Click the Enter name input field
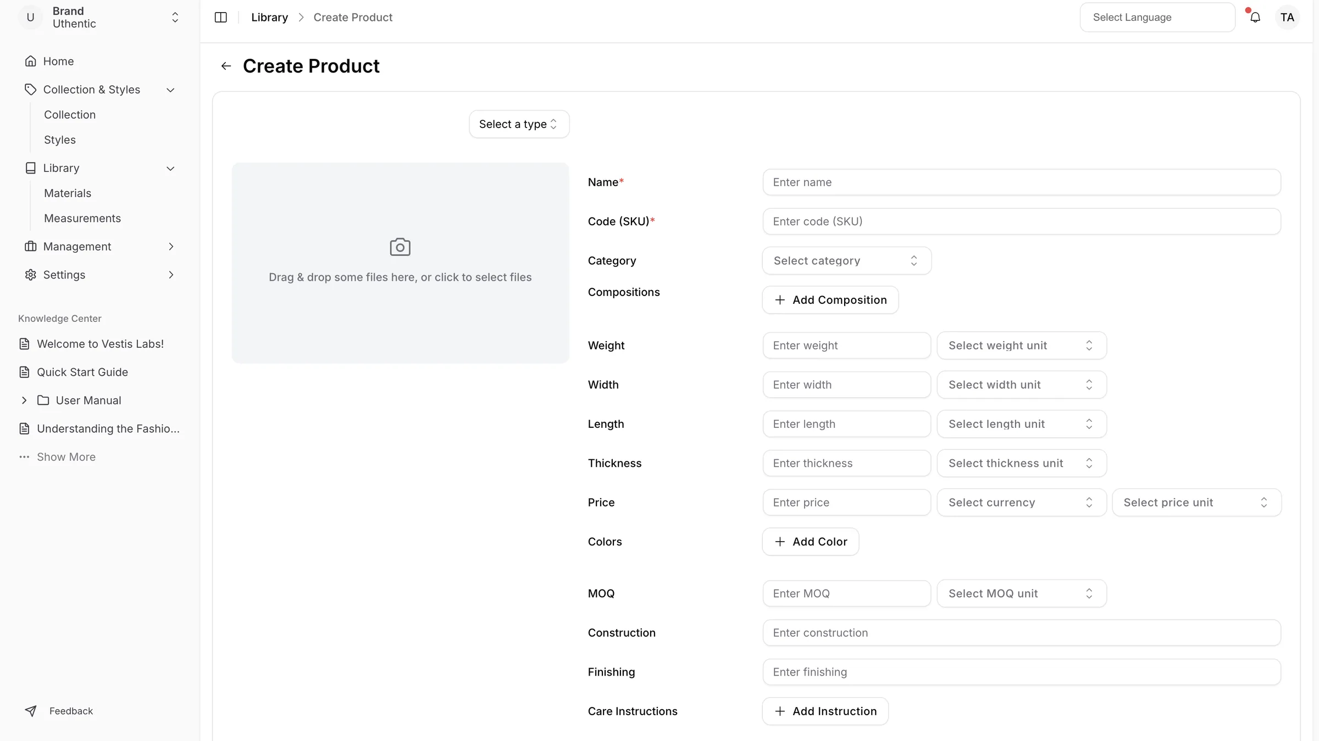Image resolution: width=1319 pixels, height=741 pixels. click(x=1021, y=182)
